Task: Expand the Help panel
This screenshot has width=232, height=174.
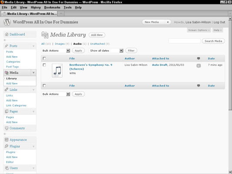Action: click(217, 30)
